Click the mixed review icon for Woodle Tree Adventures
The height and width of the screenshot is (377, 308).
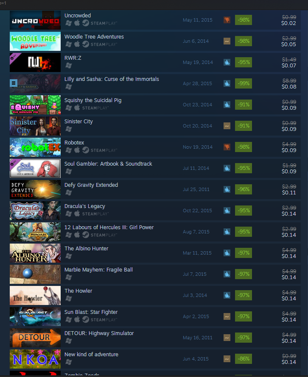click(x=227, y=41)
